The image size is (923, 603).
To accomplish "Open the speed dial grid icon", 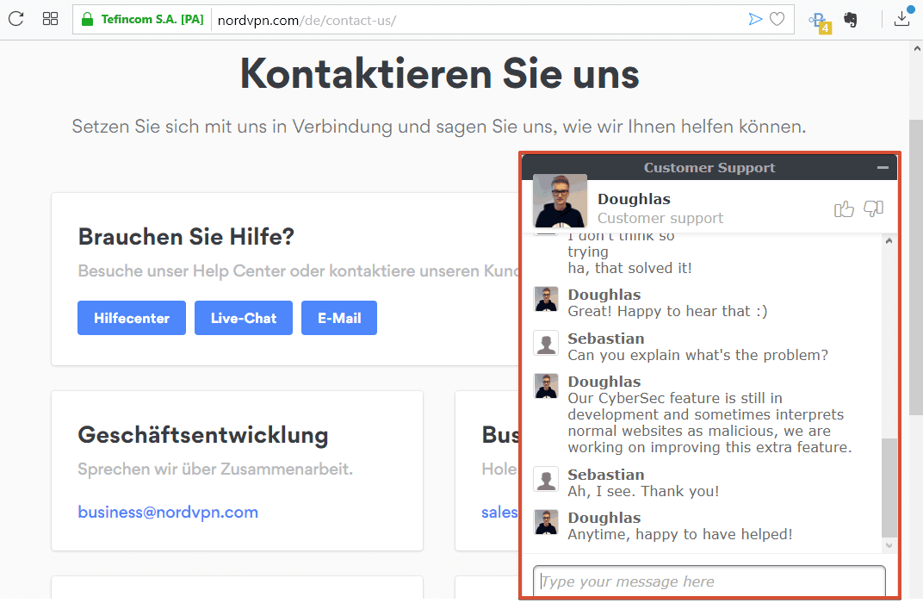I will 51,19.
